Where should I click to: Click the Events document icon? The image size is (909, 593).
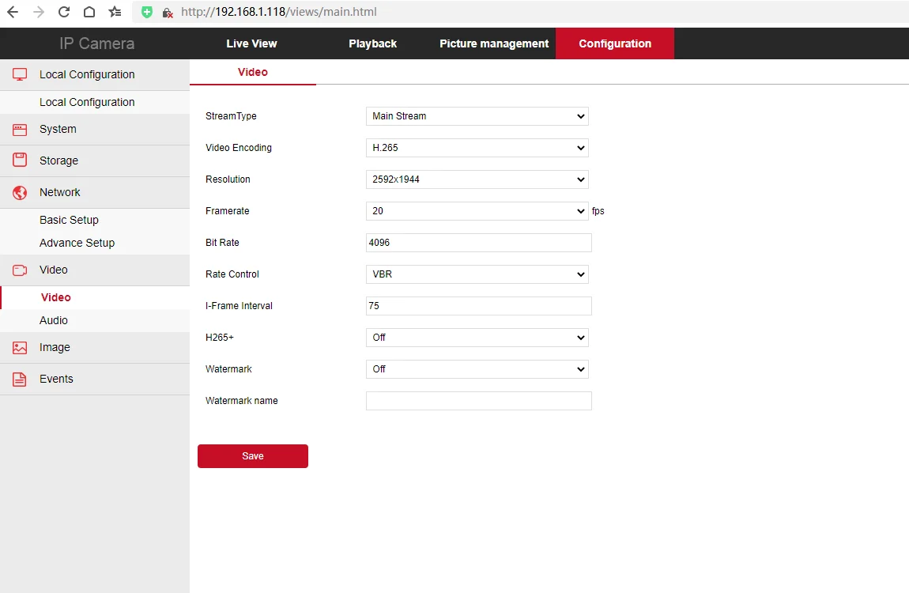click(20, 379)
